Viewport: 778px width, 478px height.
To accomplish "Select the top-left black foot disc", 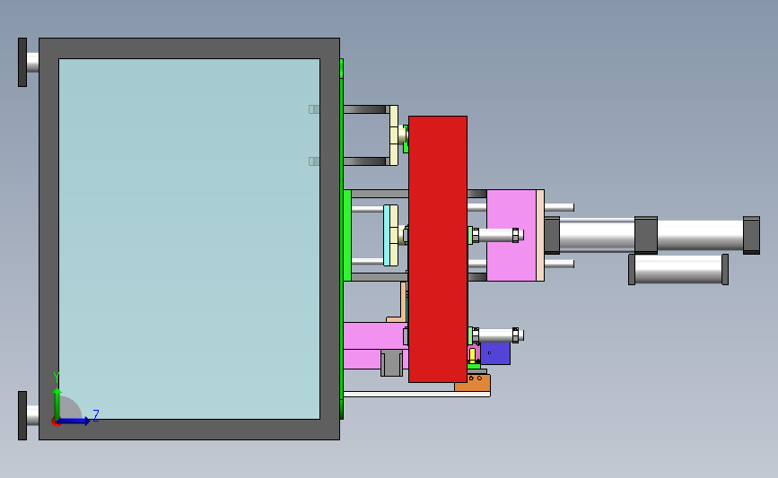I will [x=22, y=62].
